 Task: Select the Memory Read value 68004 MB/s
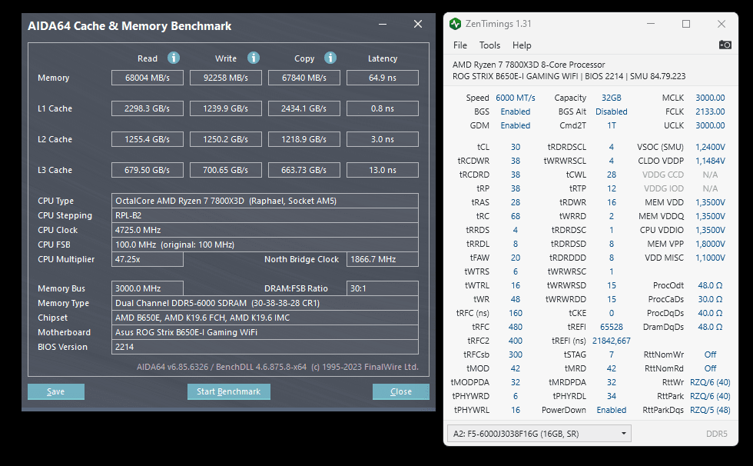pyautogui.click(x=148, y=78)
